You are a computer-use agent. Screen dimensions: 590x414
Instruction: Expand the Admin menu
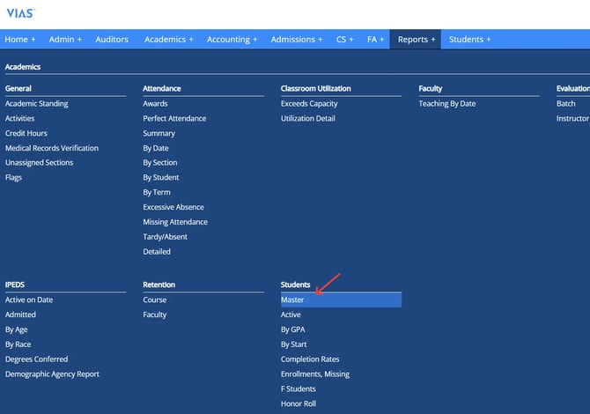pos(65,40)
